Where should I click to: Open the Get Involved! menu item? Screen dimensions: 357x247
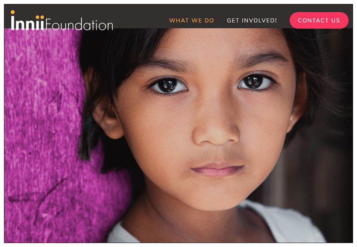(252, 21)
